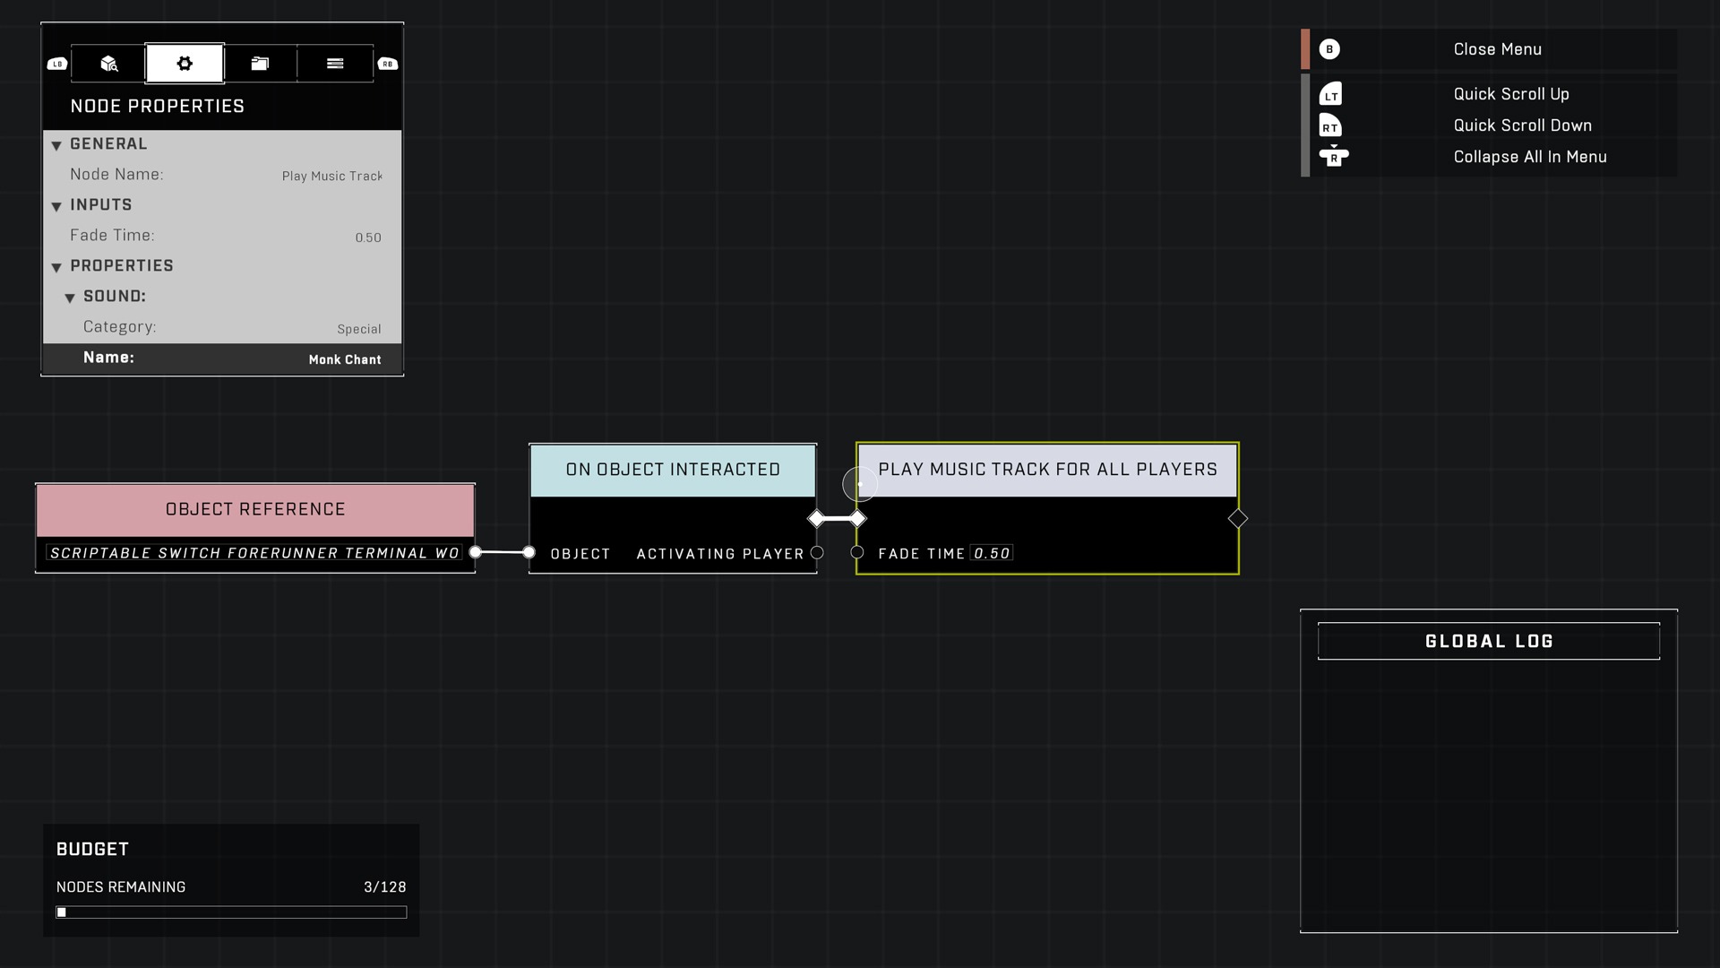Open the list lines tab icon
This screenshot has height=968, width=1720.
pyautogui.click(x=335, y=64)
